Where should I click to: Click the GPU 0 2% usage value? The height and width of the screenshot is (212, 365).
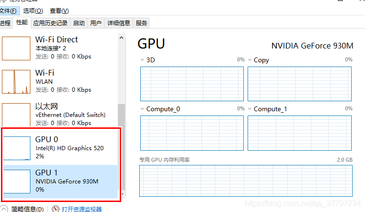coord(40,156)
